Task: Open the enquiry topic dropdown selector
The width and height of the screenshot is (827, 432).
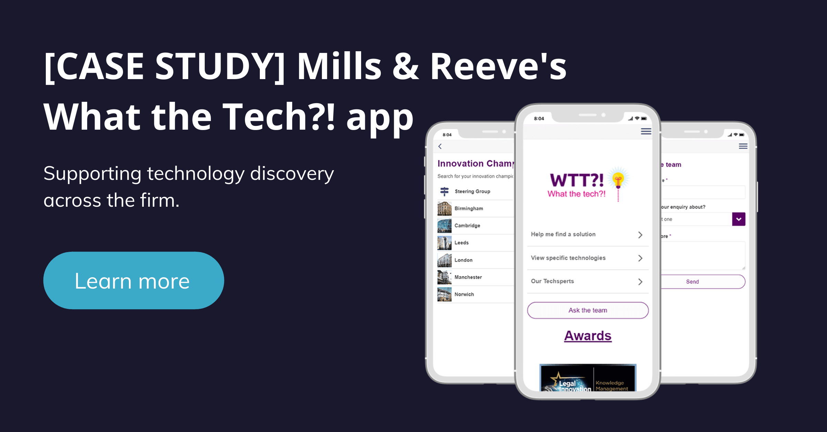Action: [739, 218]
